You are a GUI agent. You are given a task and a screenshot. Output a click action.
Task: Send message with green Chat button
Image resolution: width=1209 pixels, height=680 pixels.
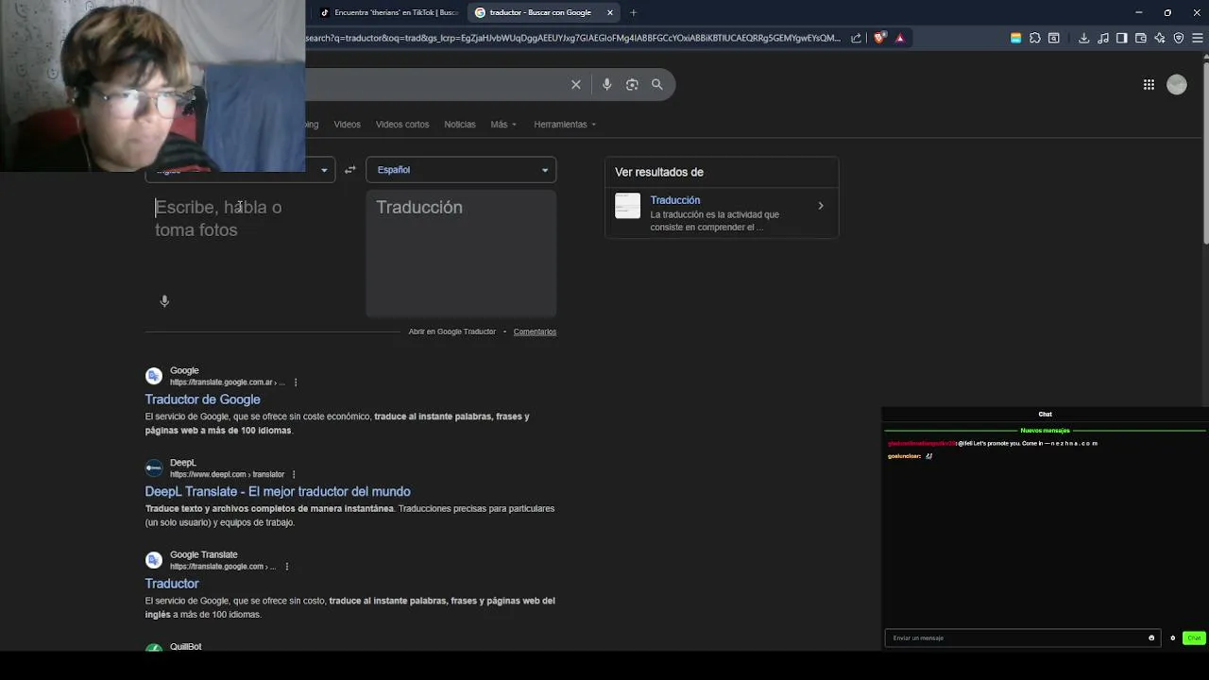tap(1194, 637)
